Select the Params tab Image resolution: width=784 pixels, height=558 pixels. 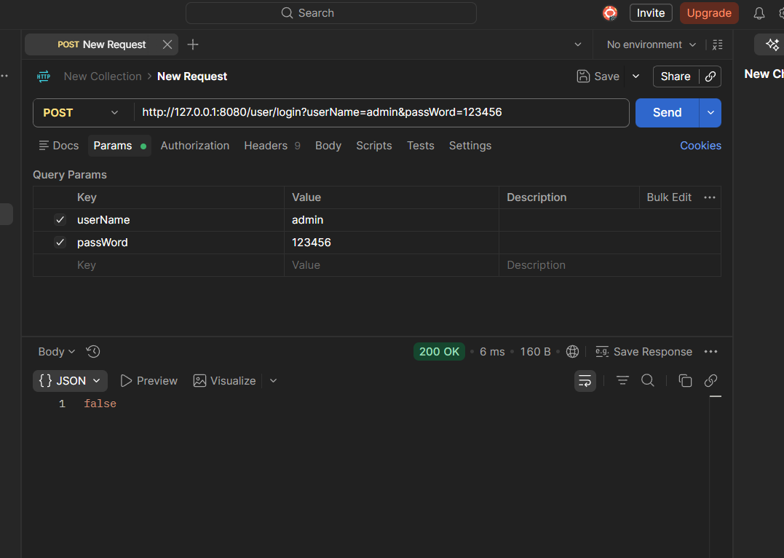click(119, 146)
